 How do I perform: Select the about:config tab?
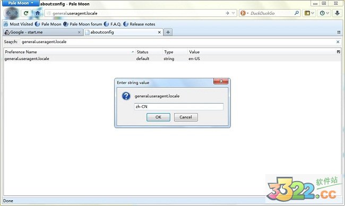(121, 32)
